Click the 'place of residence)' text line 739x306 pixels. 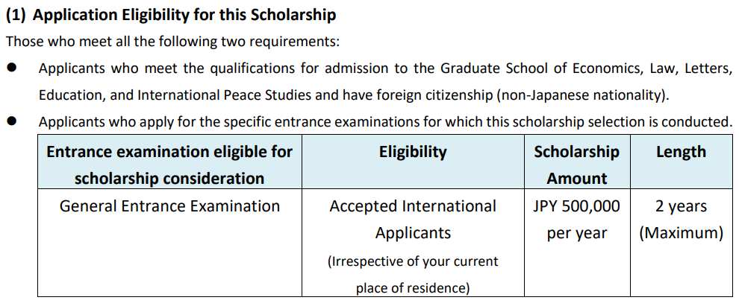[x=413, y=287]
